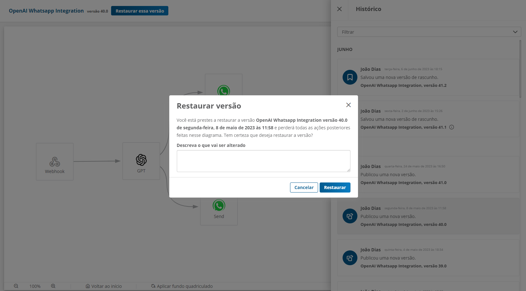The width and height of the screenshot is (526, 291).
Task: Zoom in the diagram canvas
Action: click(x=53, y=286)
